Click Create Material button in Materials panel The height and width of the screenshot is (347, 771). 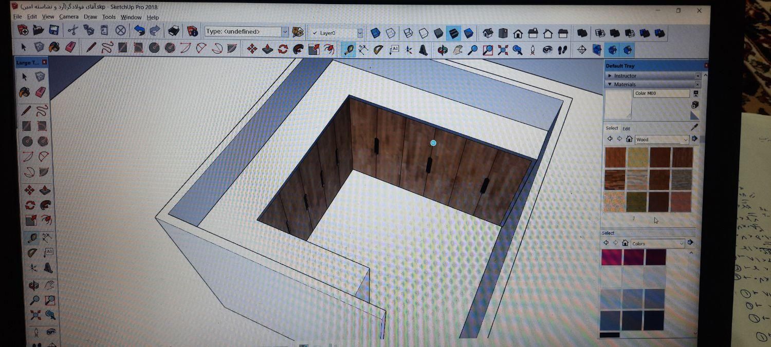click(695, 104)
